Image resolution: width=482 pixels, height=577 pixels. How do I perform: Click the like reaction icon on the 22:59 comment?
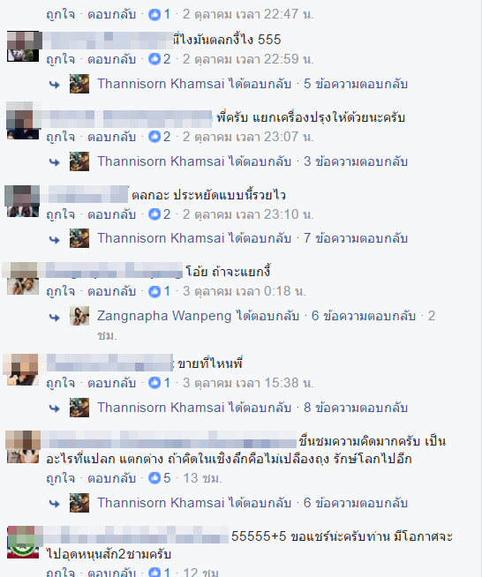point(154,59)
